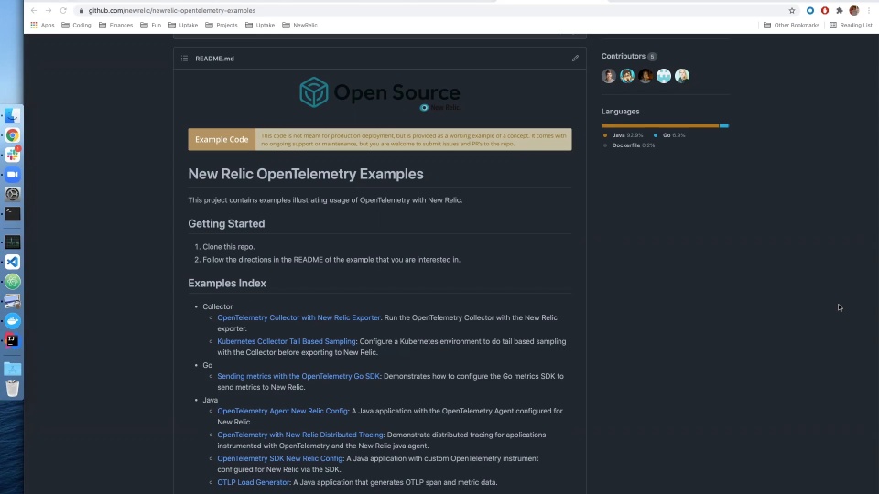
Task: Open Zoom from the dock
Action: [12, 175]
